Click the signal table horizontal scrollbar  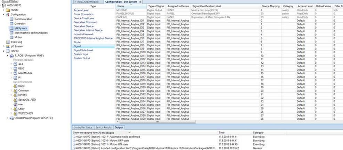(x=157, y=122)
